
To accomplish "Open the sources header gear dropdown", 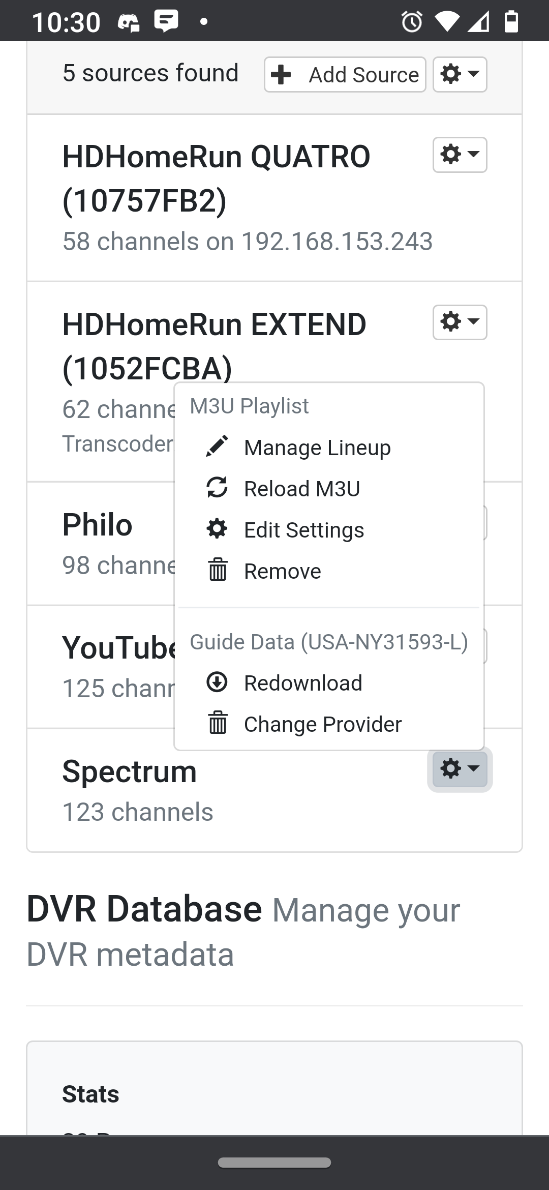I will 460,74.
